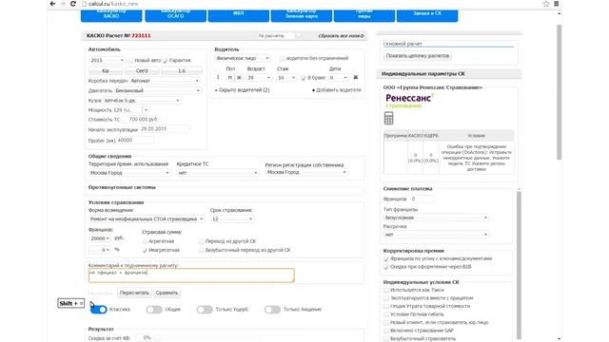Toggle В браке checkbox
The height and width of the screenshot is (342, 609).
304,78
